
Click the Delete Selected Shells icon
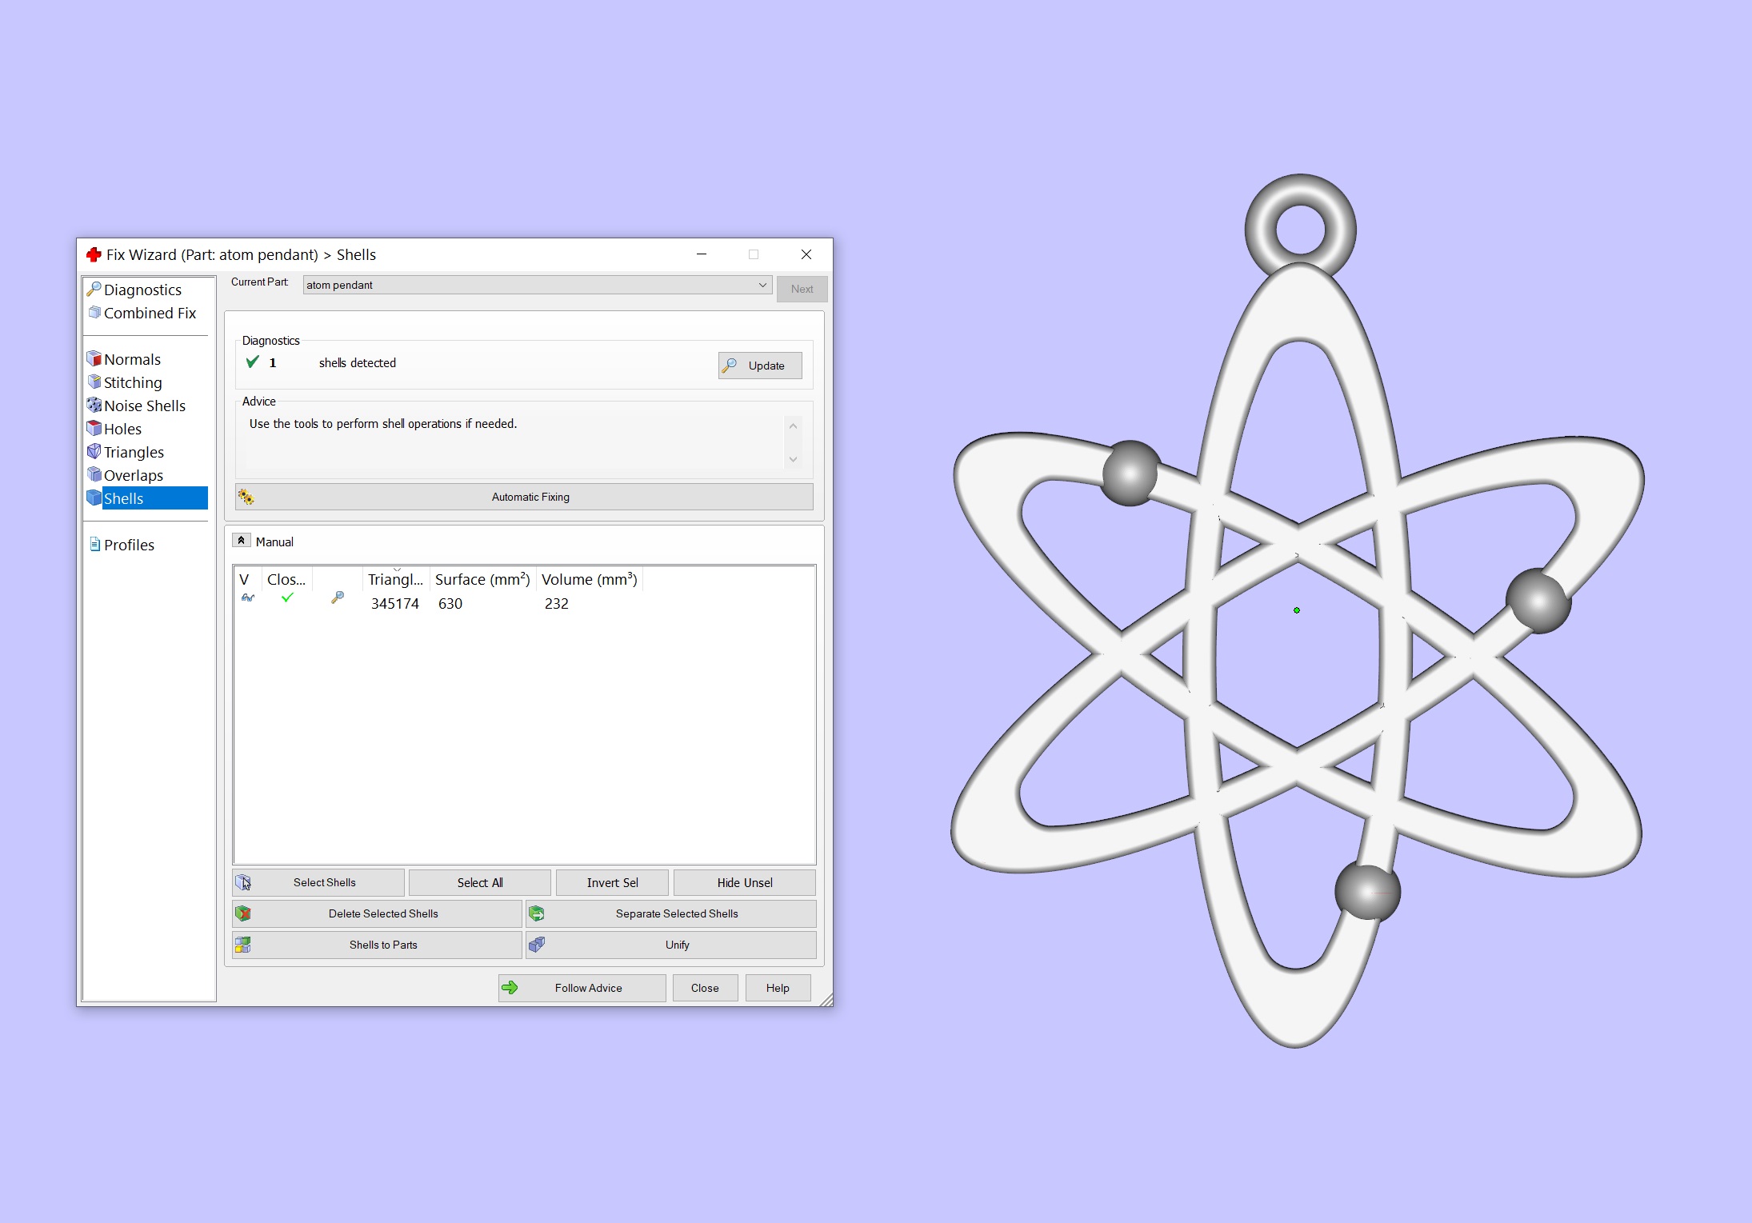[243, 913]
